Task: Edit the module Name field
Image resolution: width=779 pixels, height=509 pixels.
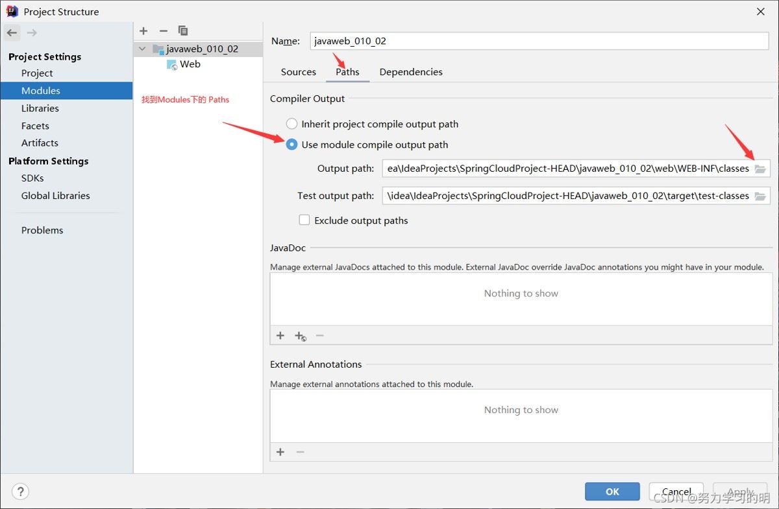Action: click(x=539, y=41)
